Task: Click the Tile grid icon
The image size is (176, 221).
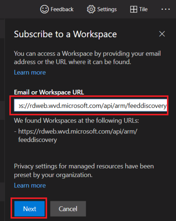Action: (134, 9)
